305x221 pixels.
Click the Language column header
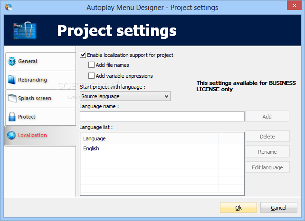[149, 138]
